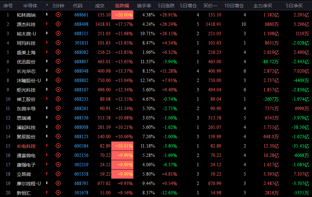Click the 买价一 column header

click(210, 6)
